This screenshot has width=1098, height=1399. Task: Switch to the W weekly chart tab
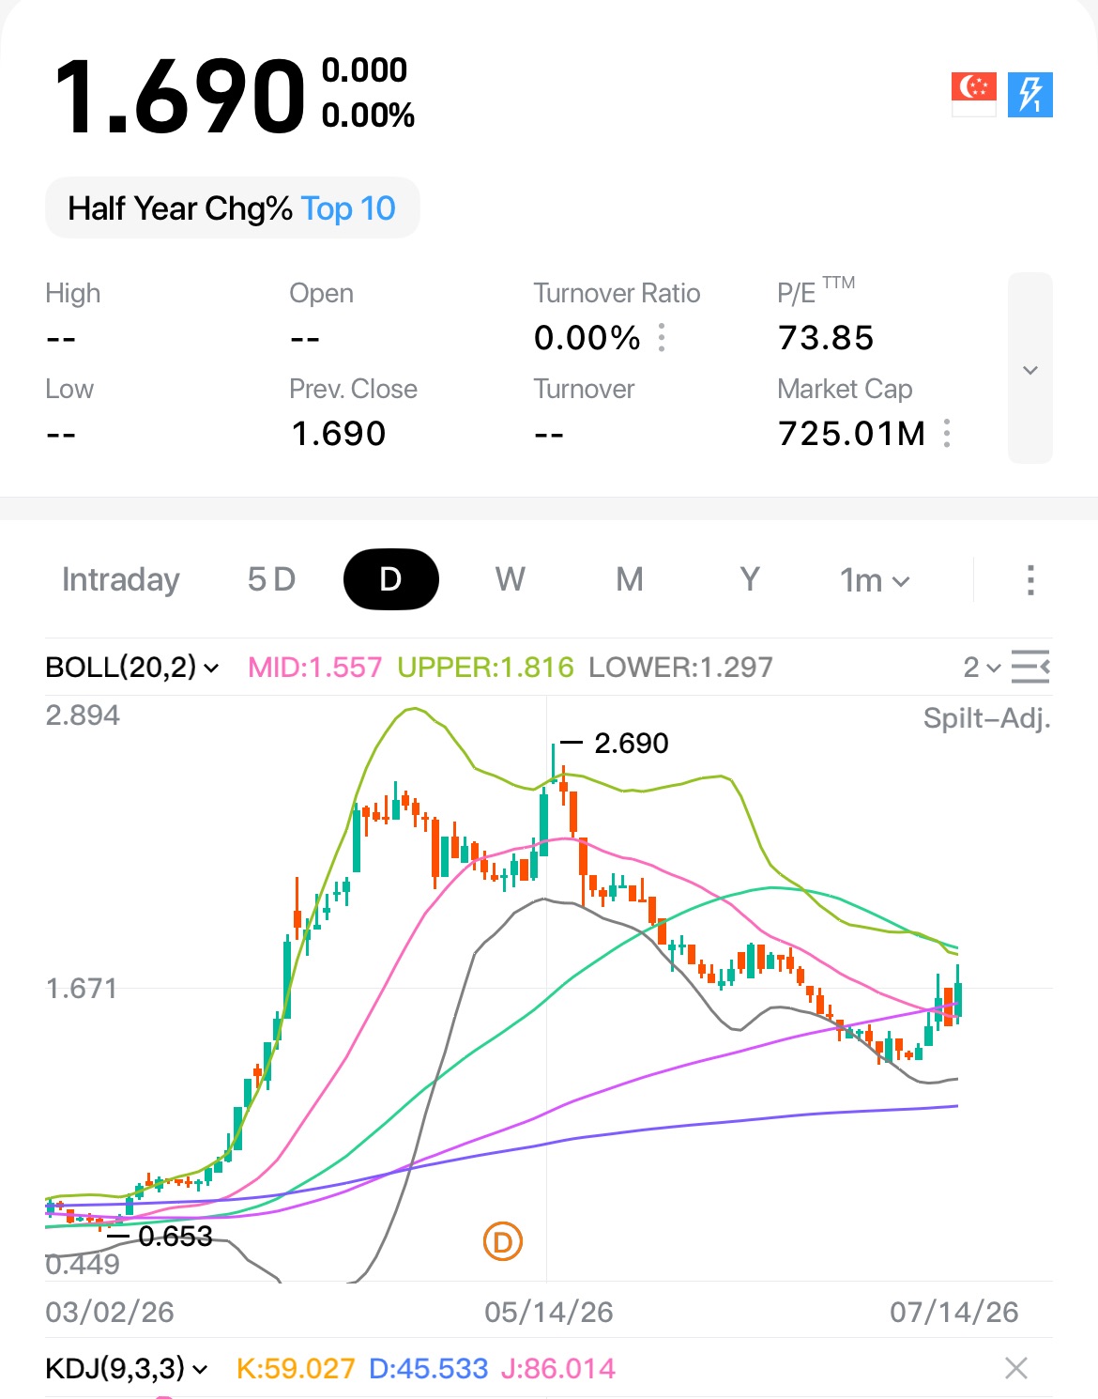511,579
